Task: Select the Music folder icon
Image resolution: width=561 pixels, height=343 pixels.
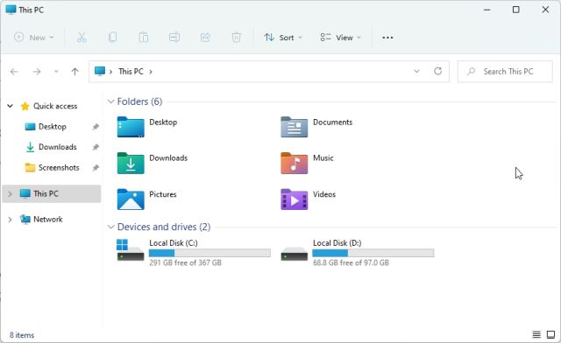Action: [x=295, y=164]
